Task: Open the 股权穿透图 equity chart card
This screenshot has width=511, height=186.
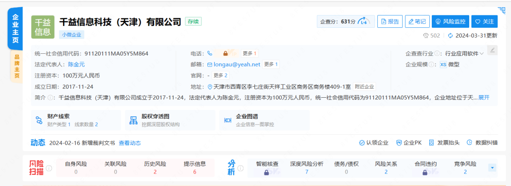Action: point(170,120)
